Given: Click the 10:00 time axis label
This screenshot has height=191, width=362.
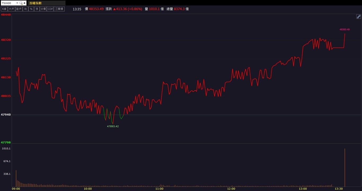Looking at the screenshot, I should tap(88, 189).
